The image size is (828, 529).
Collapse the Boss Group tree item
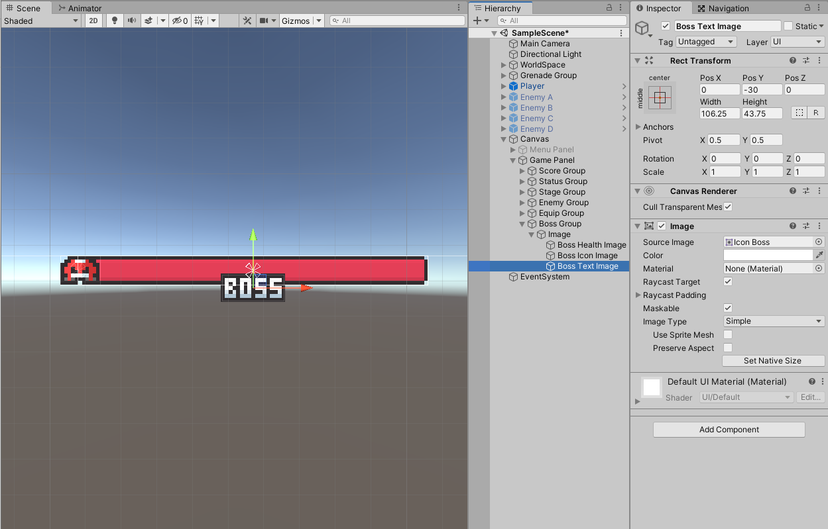pyautogui.click(x=522, y=224)
